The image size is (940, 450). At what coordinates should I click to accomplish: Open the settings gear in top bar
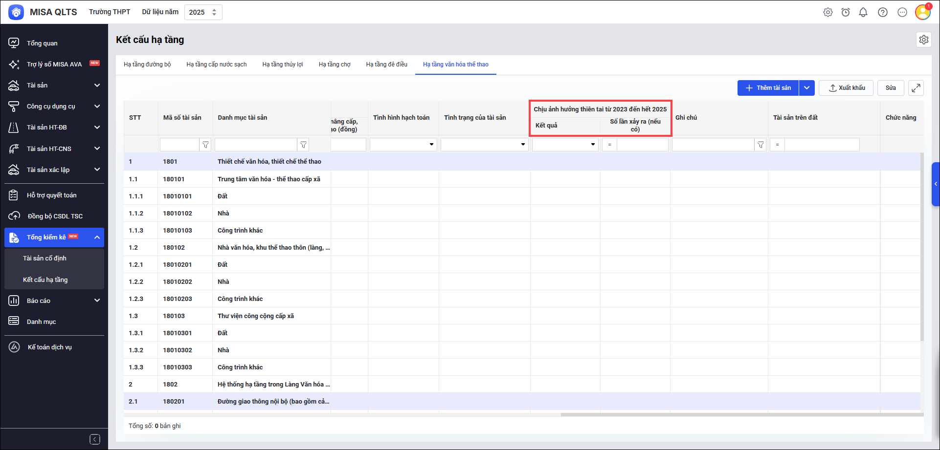point(828,12)
